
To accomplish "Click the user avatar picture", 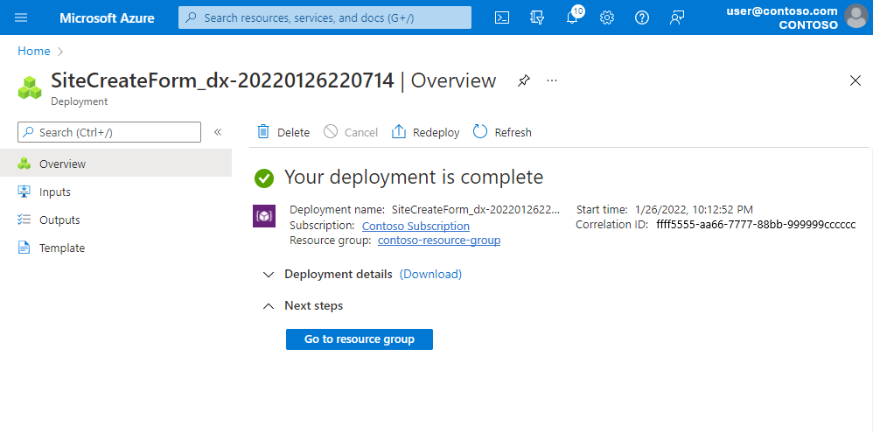I will tap(856, 16).
